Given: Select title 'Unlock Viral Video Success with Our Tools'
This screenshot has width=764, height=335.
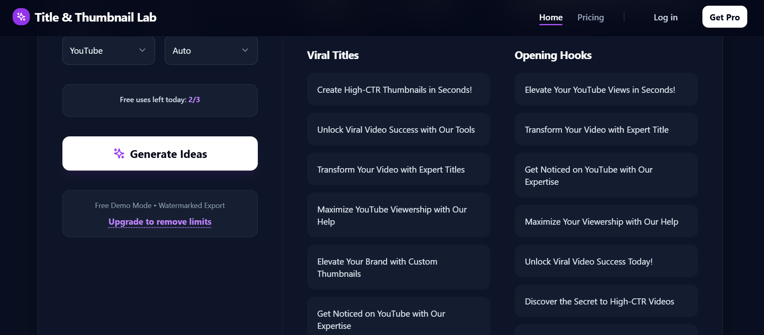Looking at the screenshot, I should click(399, 129).
